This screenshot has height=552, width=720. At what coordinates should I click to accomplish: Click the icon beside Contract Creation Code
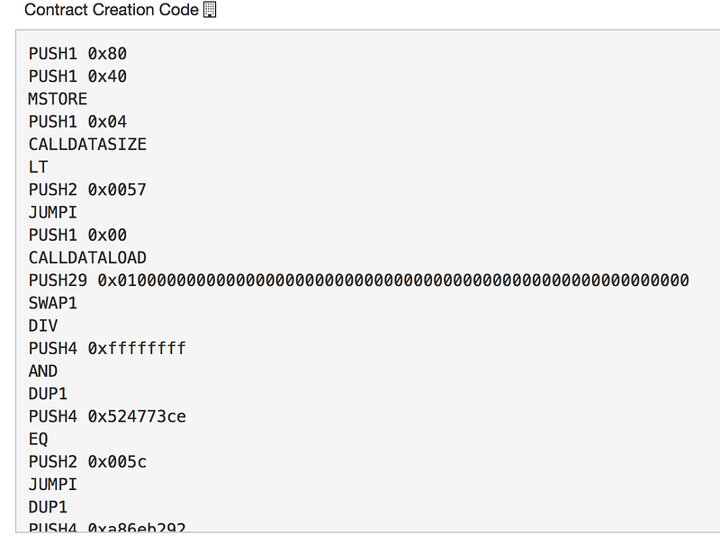210,11
